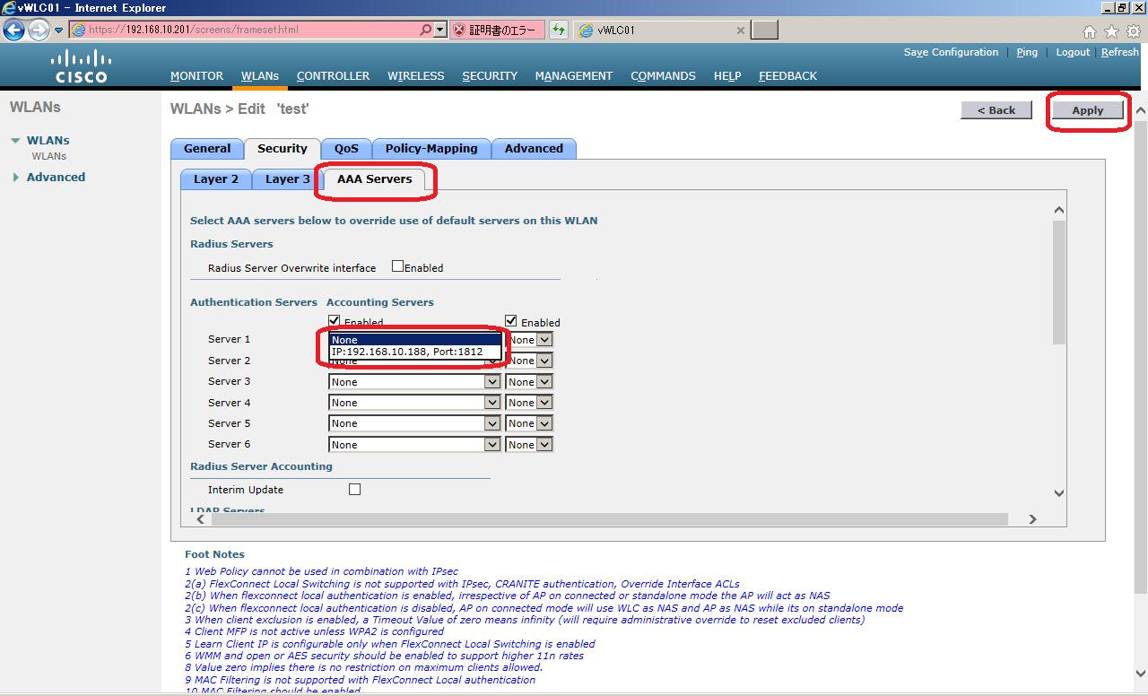Close the vWLC01 browser tab

(x=740, y=30)
